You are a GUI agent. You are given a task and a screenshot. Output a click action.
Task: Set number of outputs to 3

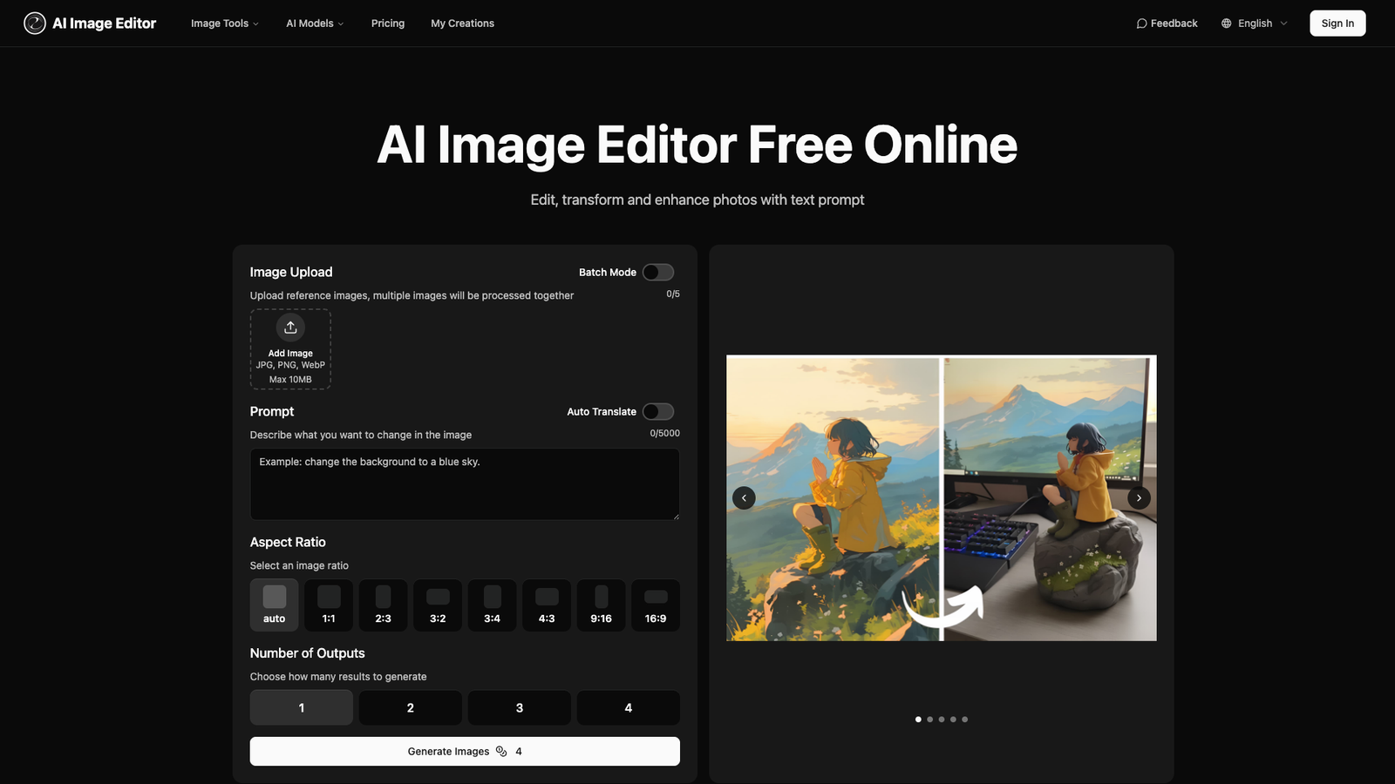coord(520,707)
